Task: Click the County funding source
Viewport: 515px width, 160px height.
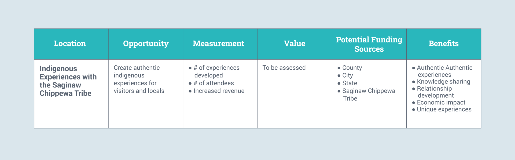Action: click(352, 68)
